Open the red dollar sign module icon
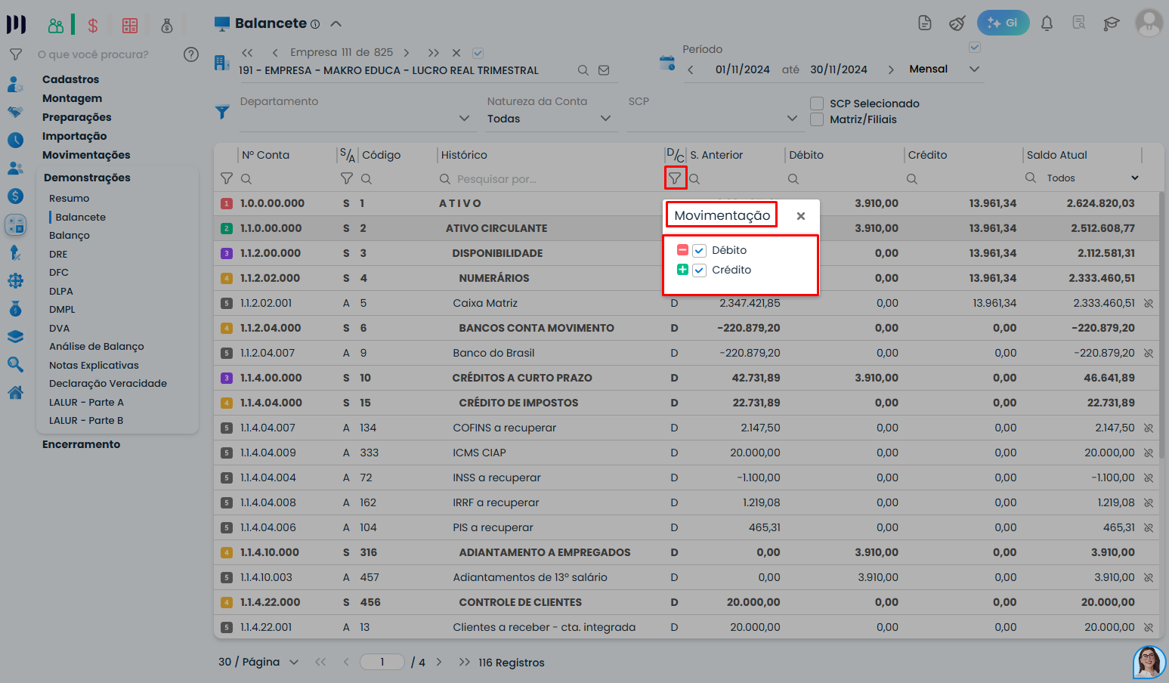Image resolution: width=1169 pixels, height=683 pixels. 93,26
